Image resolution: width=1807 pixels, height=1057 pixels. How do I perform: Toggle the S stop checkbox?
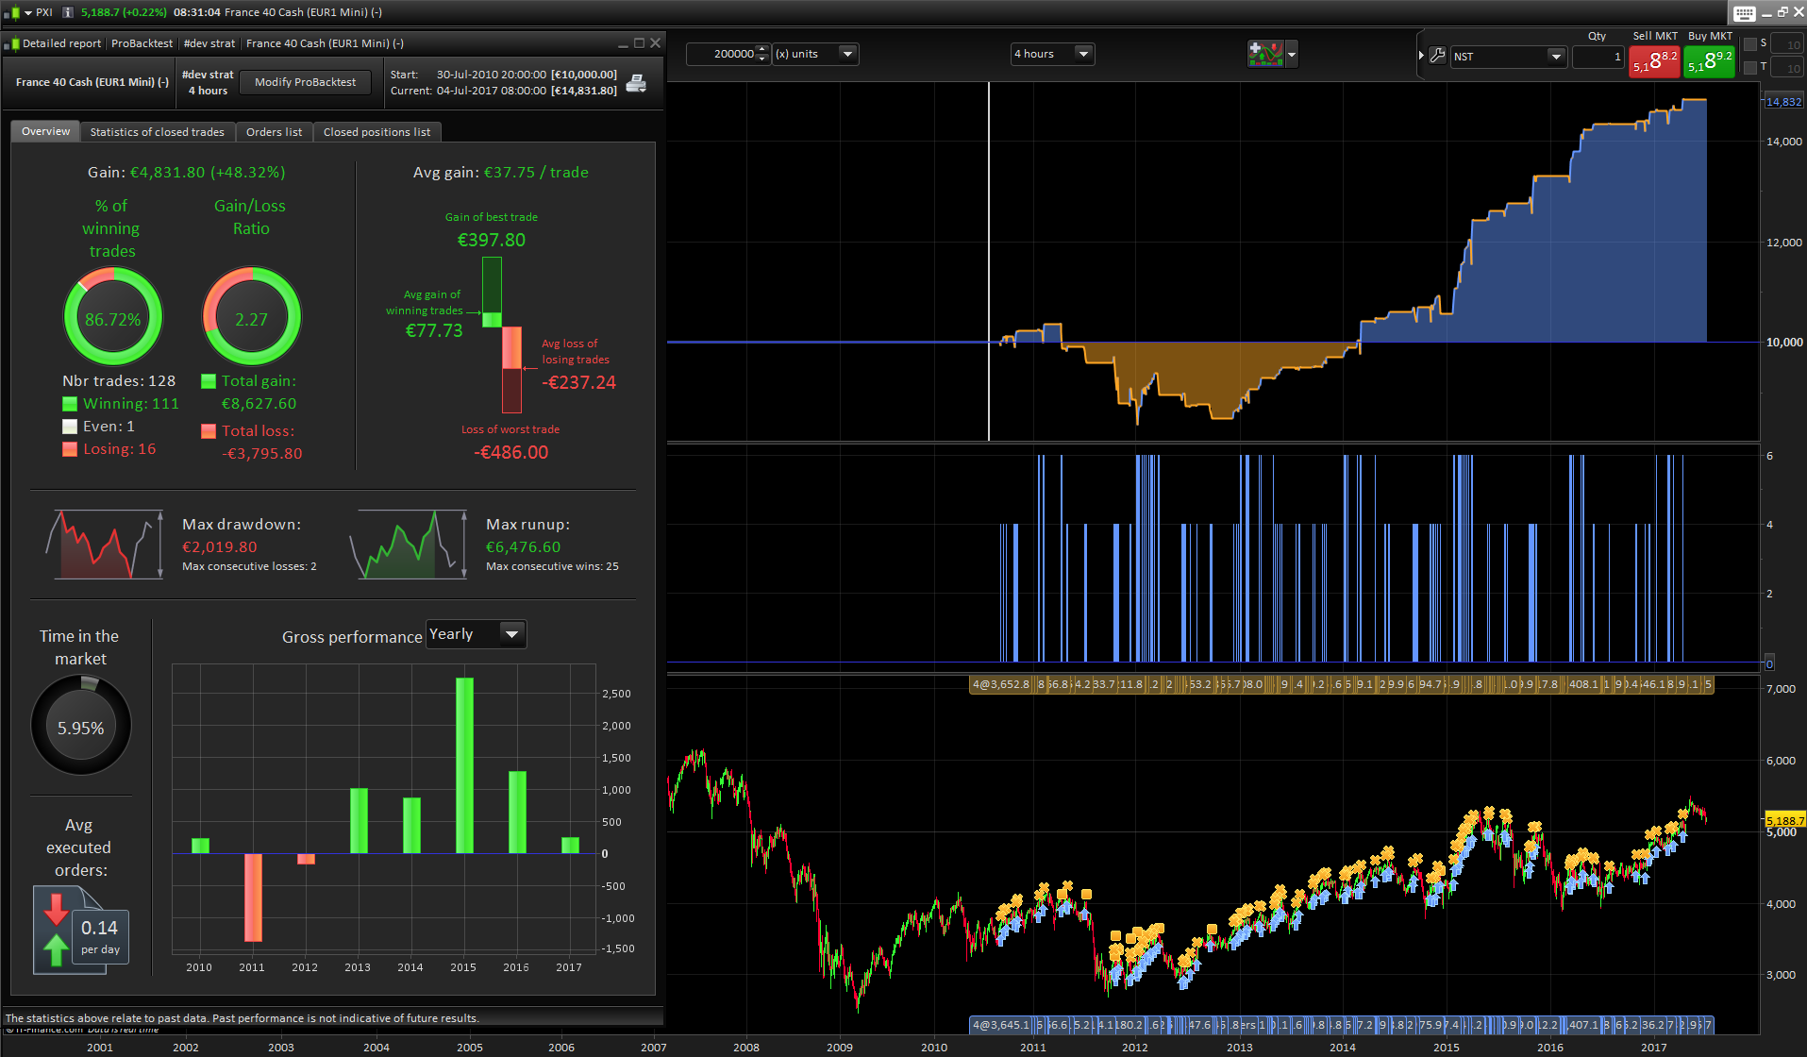click(x=1750, y=44)
